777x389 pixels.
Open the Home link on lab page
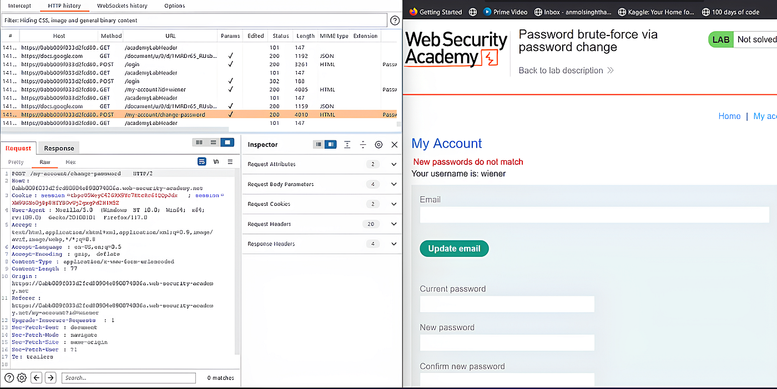pos(729,116)
